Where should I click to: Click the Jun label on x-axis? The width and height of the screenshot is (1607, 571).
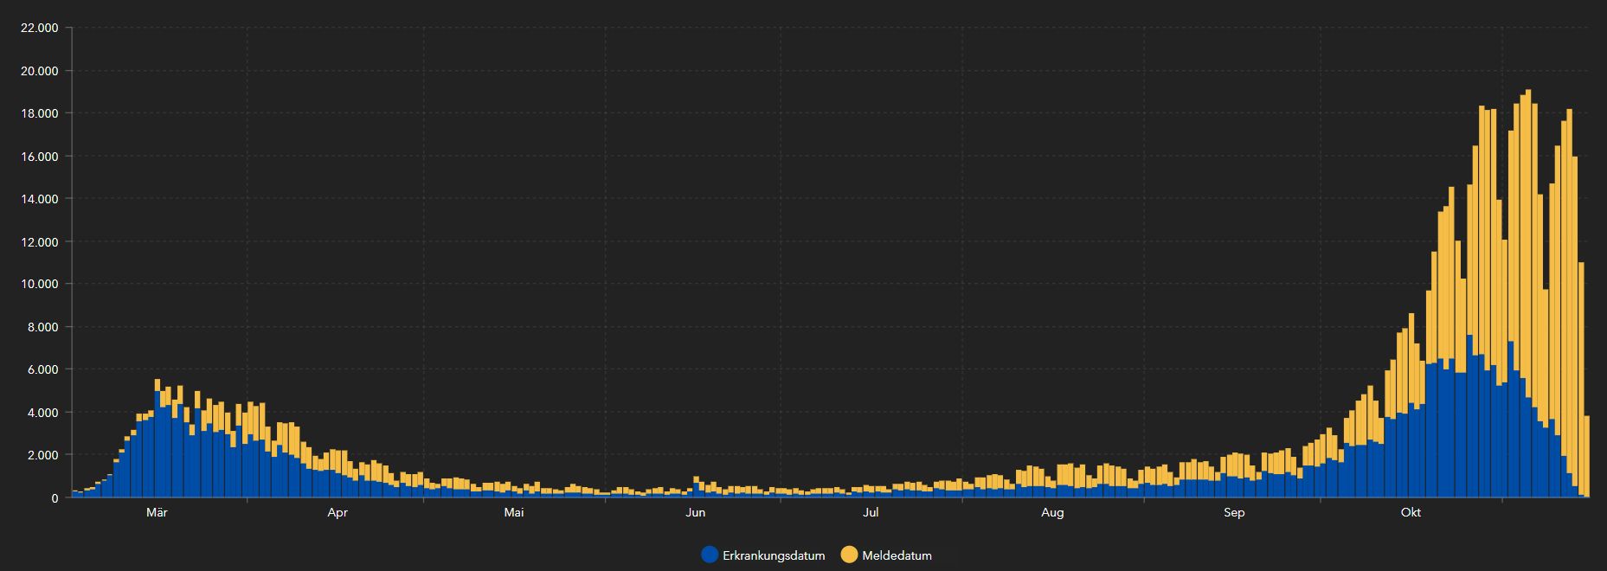click(x=695, y=513)
